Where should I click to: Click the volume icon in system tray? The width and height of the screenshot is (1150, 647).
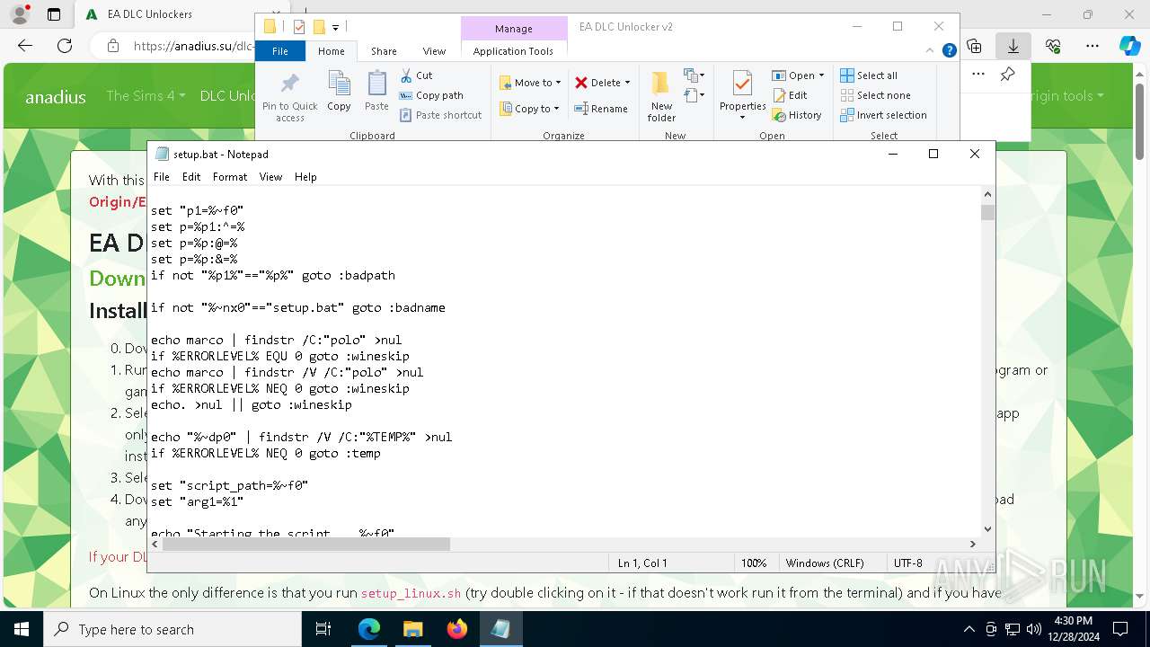click(1033, 629)
